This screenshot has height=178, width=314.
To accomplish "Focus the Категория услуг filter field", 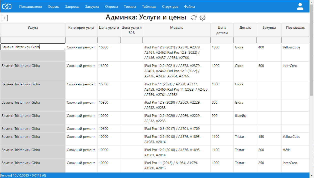I will pyautogui.click(x=81, y=40).
